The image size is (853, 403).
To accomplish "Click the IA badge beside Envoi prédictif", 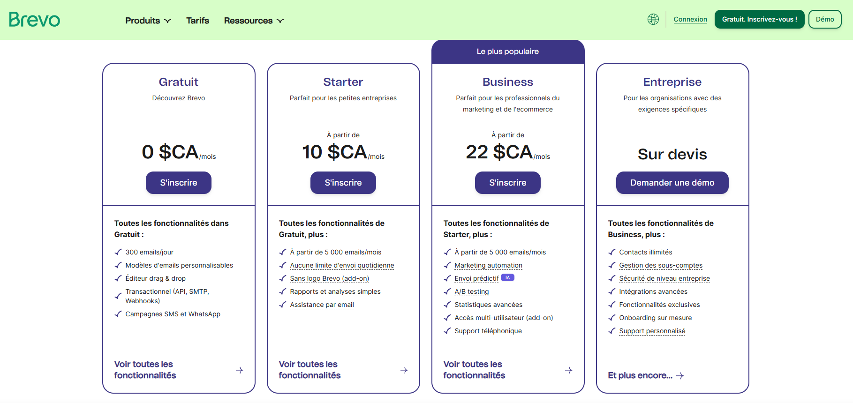I will click(507, 278).
